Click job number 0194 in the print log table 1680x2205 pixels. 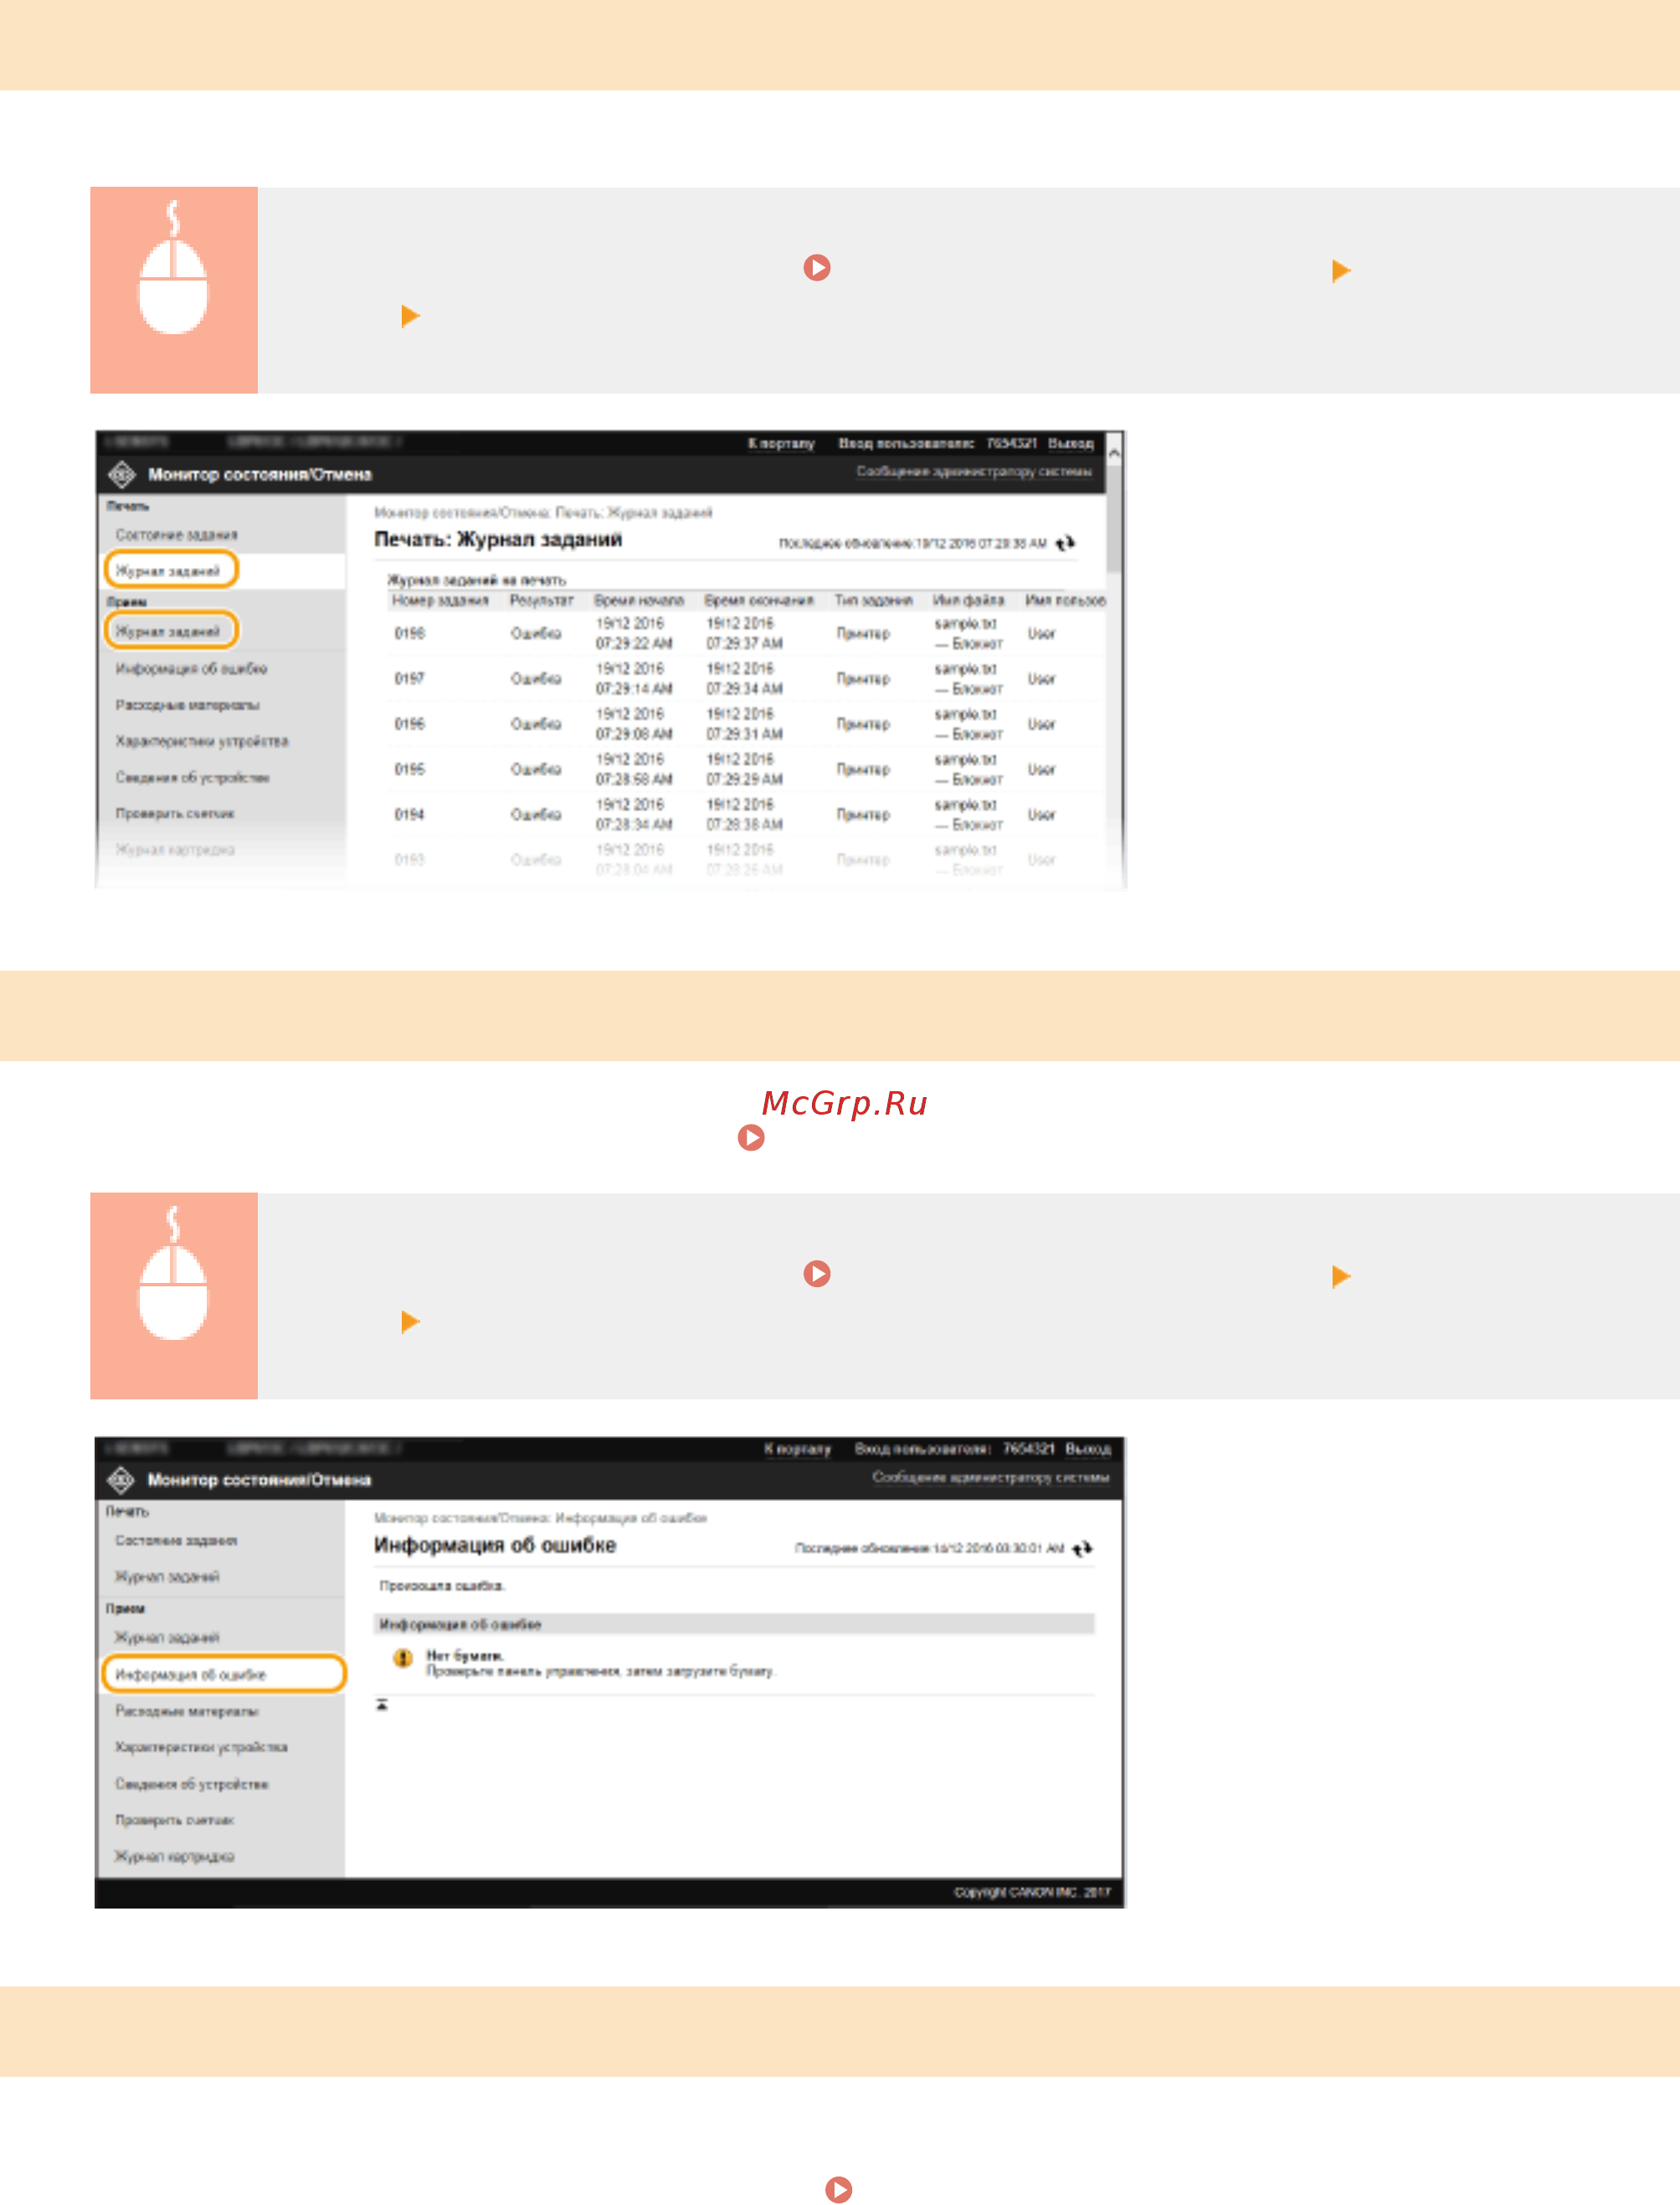coord(409,814)
